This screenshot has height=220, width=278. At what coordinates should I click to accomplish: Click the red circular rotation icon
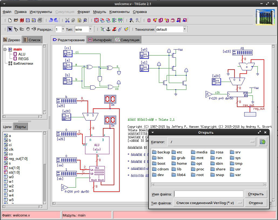tap(96, 20)
